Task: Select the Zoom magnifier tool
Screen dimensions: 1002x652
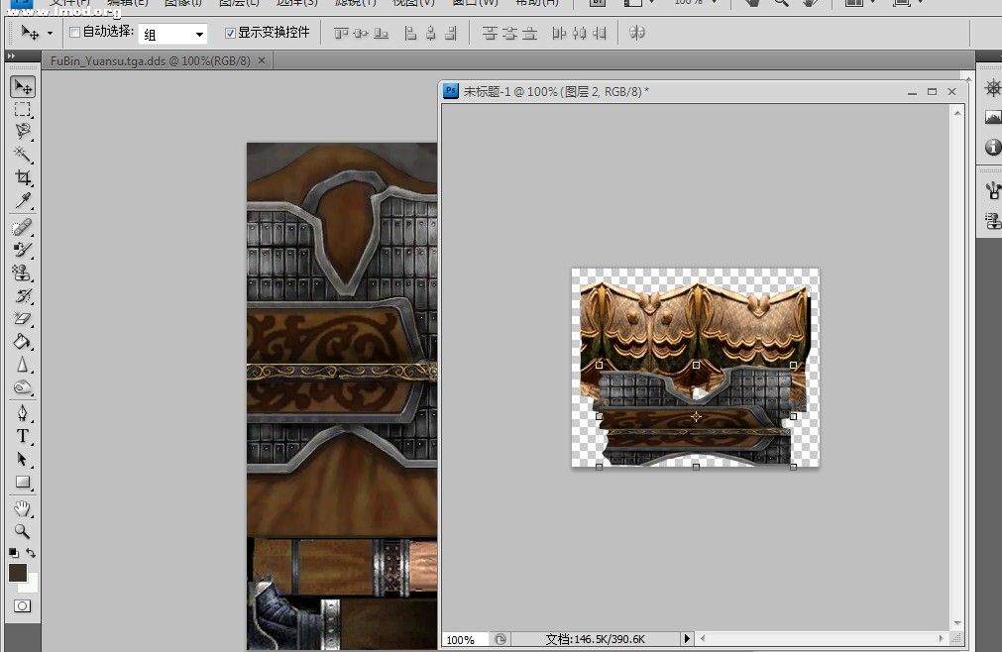Action: pyautogui.click(x=22, y=530)
